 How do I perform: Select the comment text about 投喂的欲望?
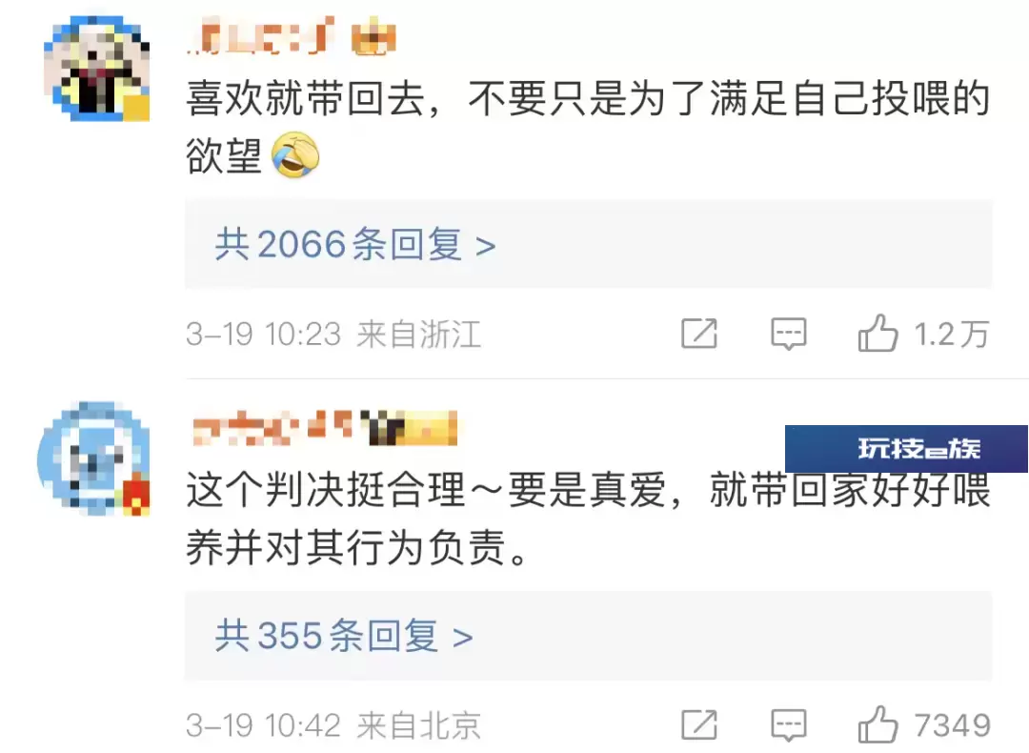[x=588, y=128]
